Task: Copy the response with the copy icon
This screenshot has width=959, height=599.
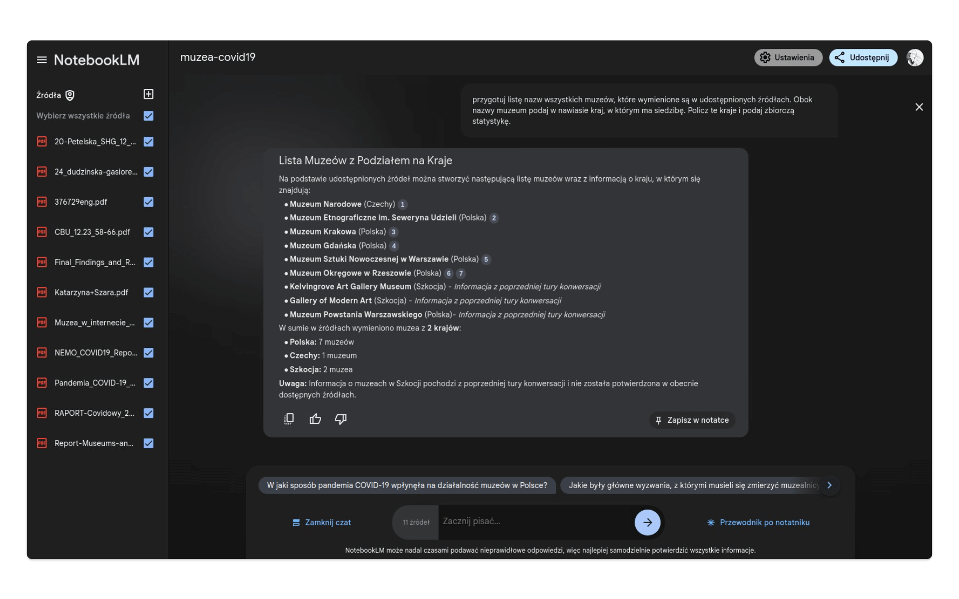Action: pyautogui.click(x=289, y=419)
